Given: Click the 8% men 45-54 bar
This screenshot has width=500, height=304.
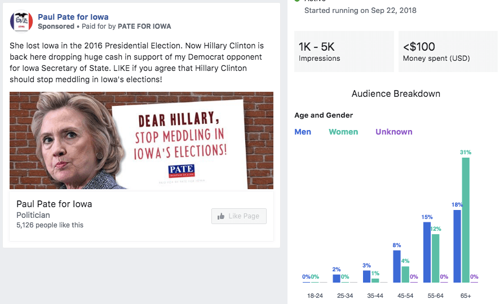Looking at the screenshot, I should (397, 266).
